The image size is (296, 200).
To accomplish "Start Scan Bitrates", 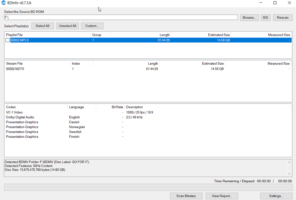I will pos(186,196).
